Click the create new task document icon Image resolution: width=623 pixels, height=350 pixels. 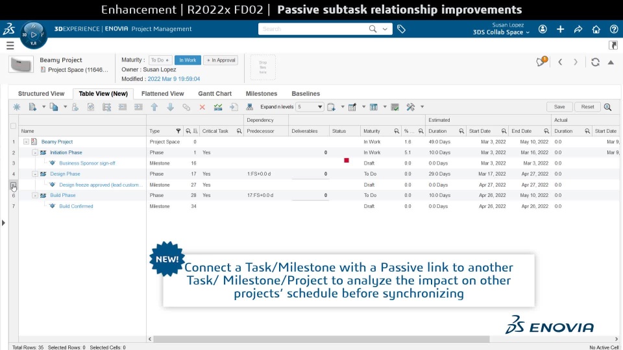click(x=32, y=107)
